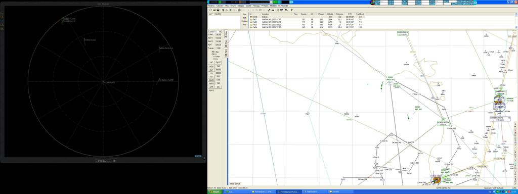Open the FS Recorder menu

coord(283,6)
